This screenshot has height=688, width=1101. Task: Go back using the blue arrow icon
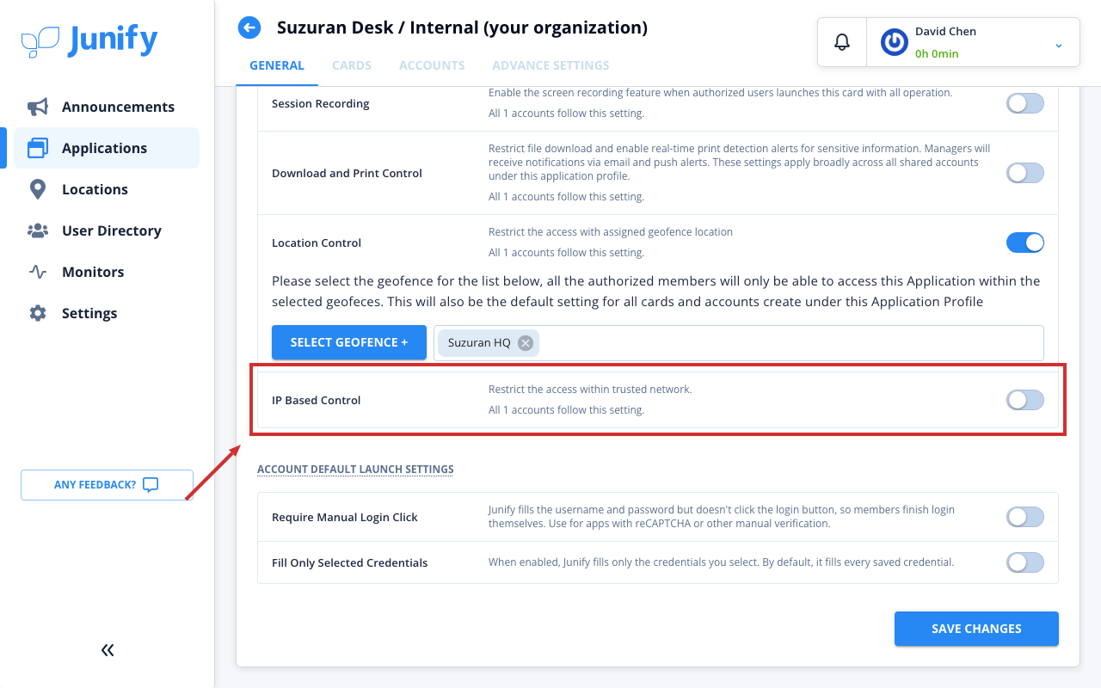point(249,28)
